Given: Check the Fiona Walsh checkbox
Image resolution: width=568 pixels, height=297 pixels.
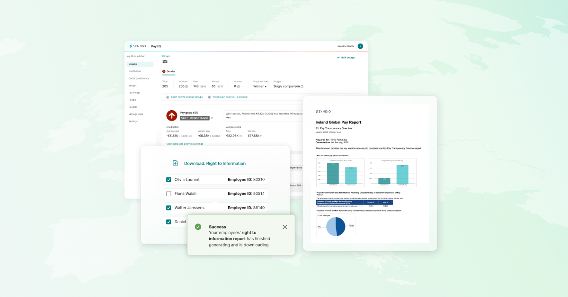Looking at the screenshot, I should 169,194.
